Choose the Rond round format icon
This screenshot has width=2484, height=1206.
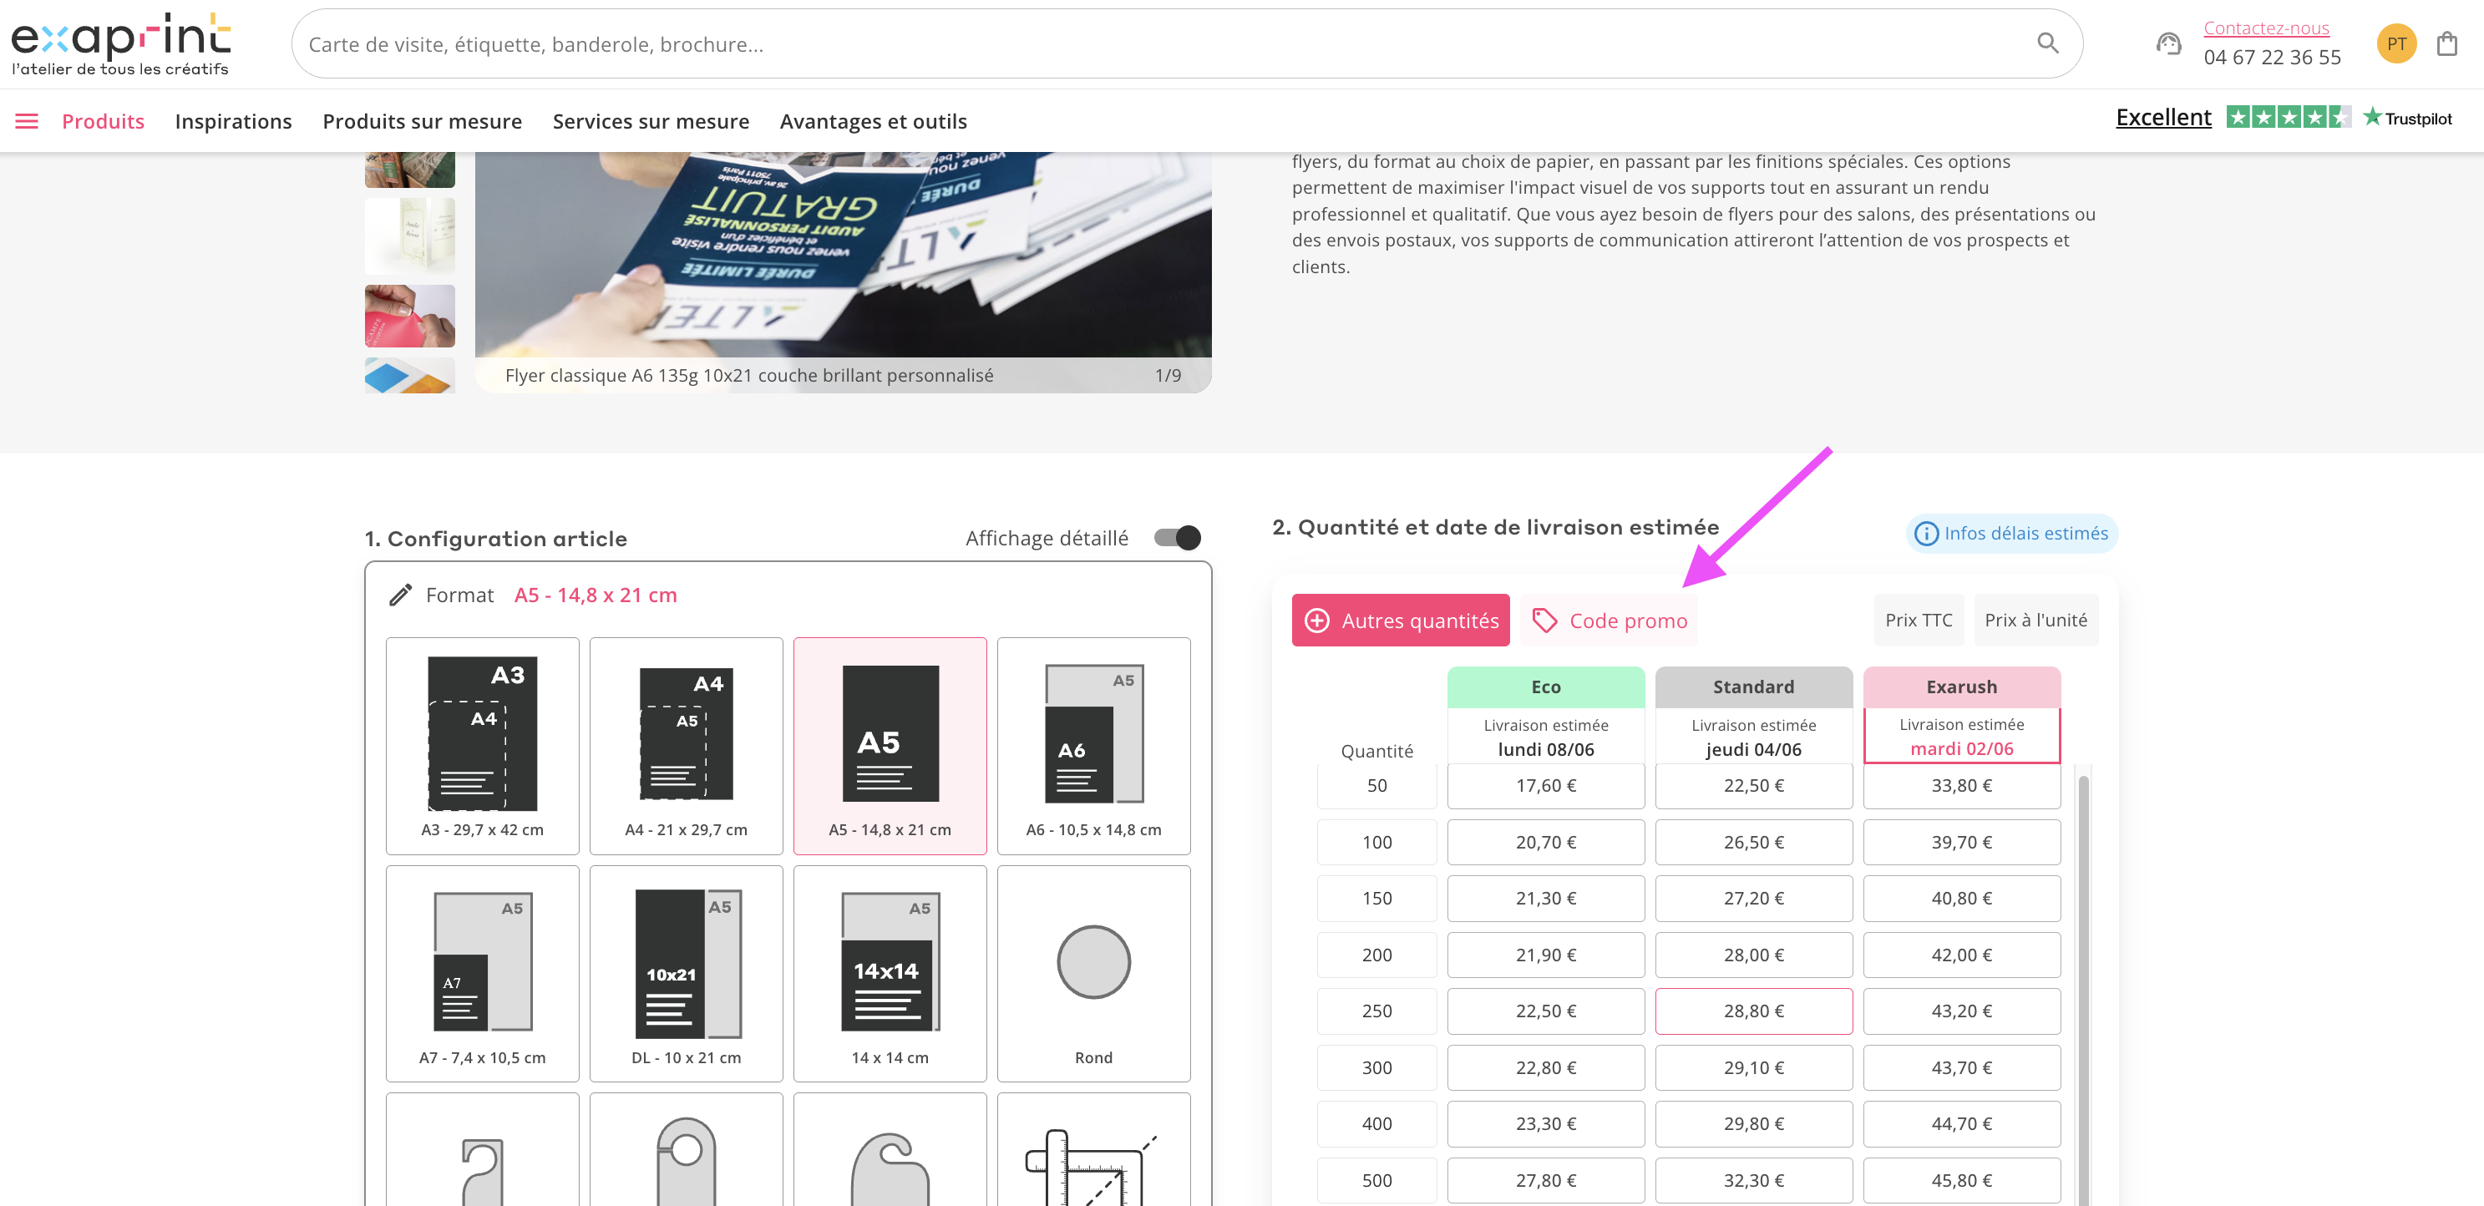(x=1093, y=973)
